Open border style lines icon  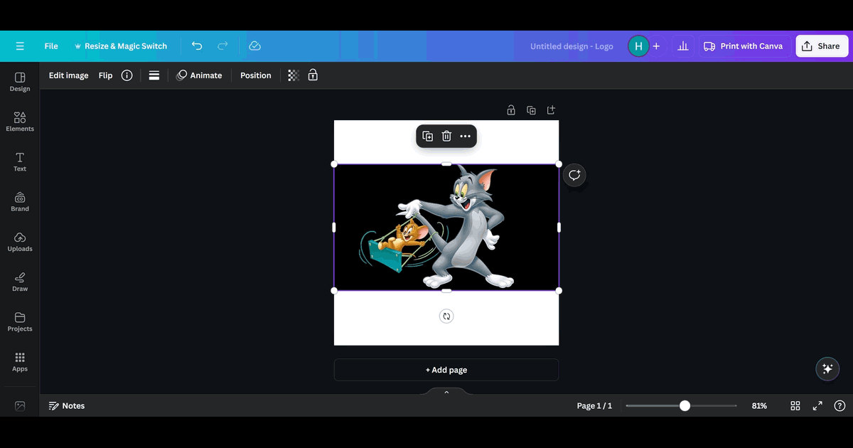(x=154, y=75)
